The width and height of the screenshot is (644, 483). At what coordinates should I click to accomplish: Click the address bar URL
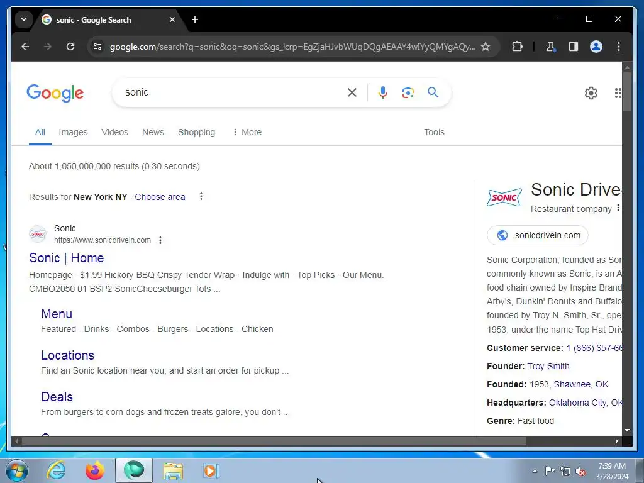click(x=292, y=47)
